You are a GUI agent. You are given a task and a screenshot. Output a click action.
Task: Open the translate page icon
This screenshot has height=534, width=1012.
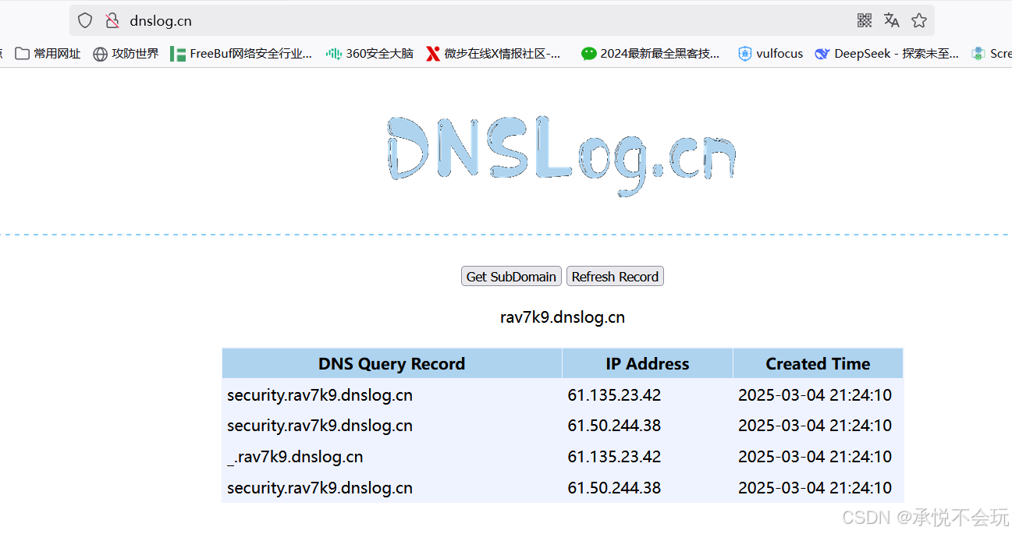click(x=892, y=21)
